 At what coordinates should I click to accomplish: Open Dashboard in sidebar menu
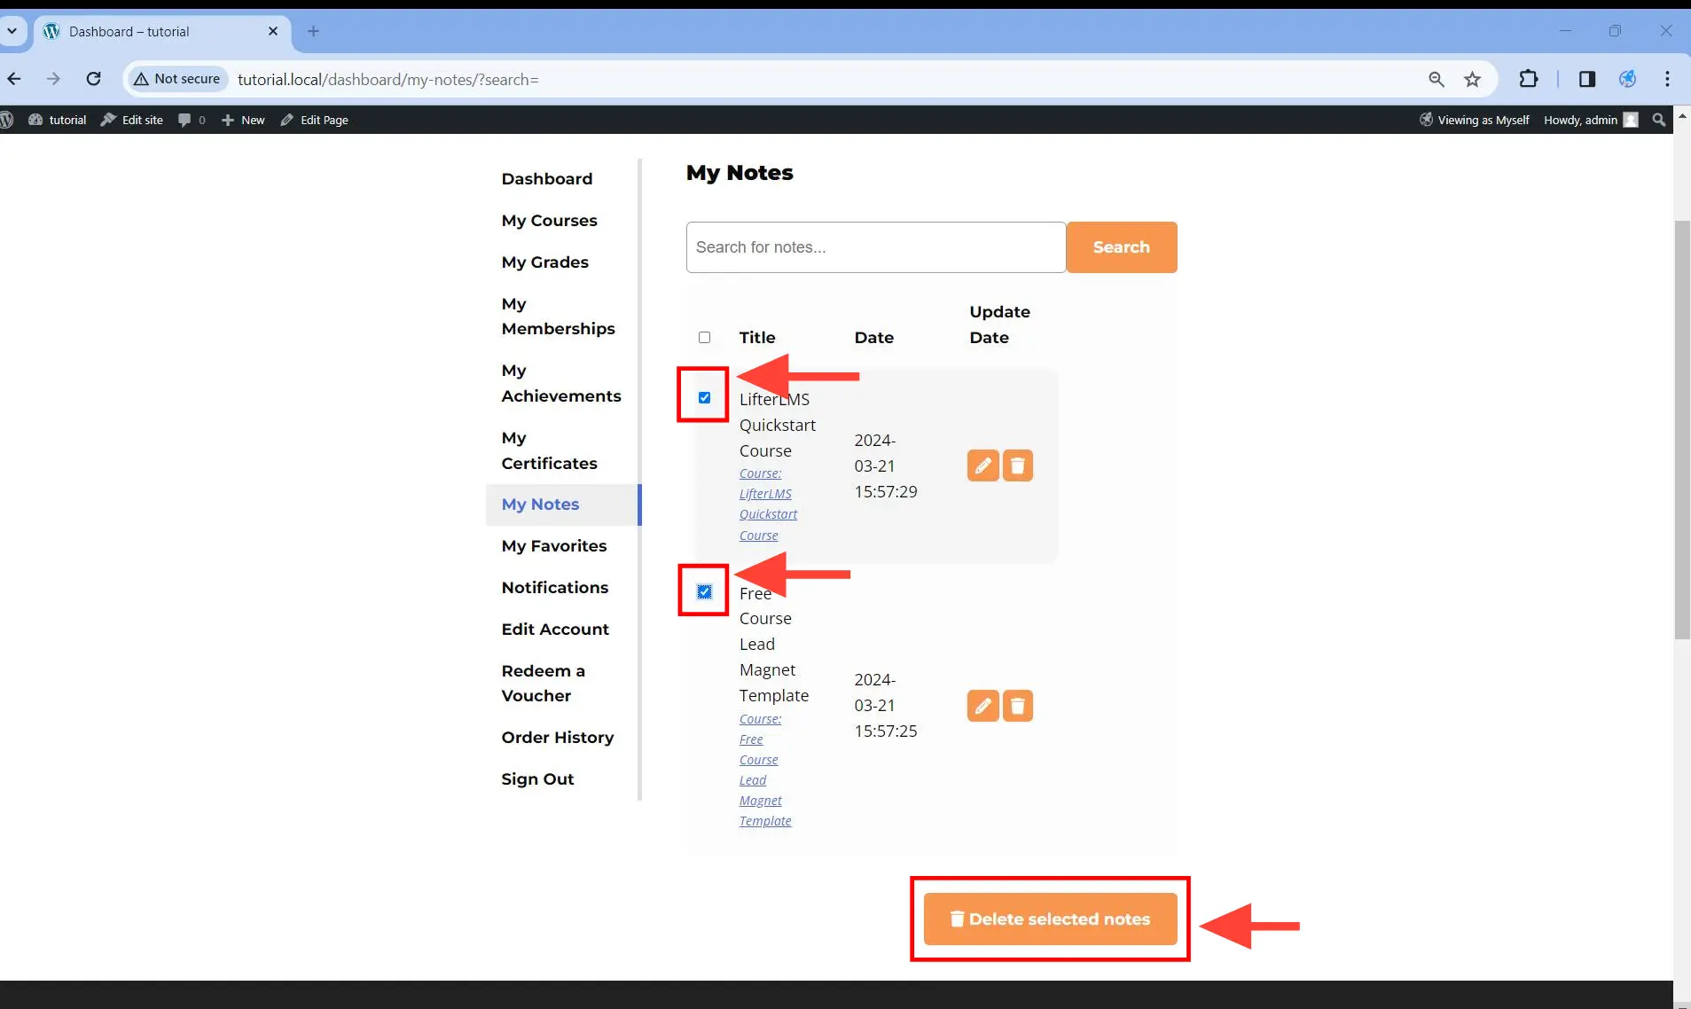(x=546, y=178)
